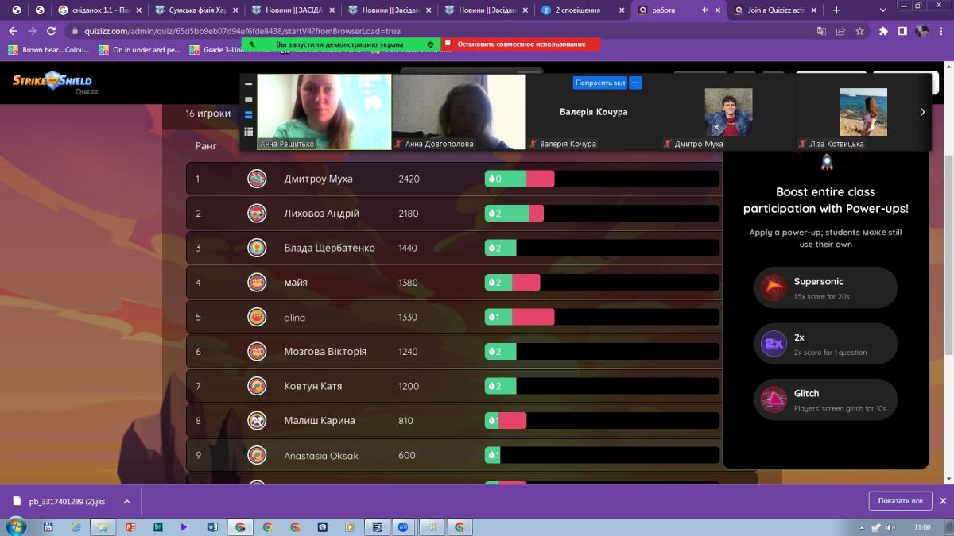The image size is (954, 536).
Task: Switch Zoom panel to grid view
Action: (x=249, y=132)
